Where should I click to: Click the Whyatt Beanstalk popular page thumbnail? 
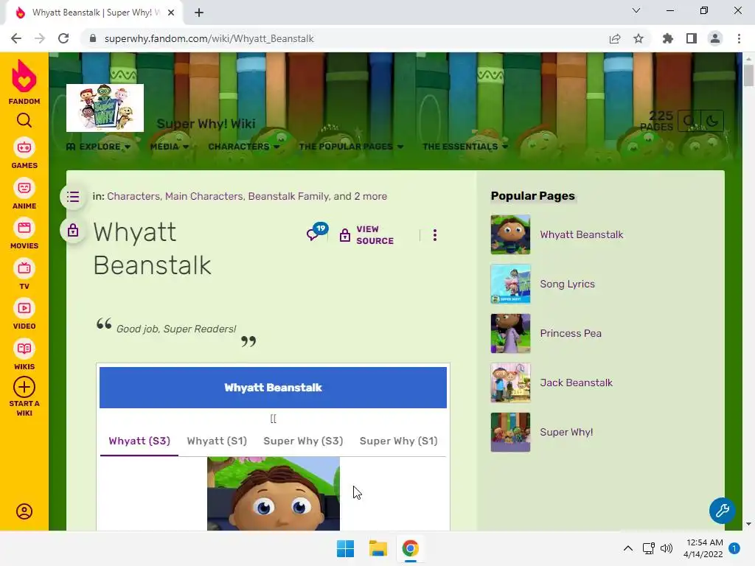pyautogui.click(x=510, y=234)
